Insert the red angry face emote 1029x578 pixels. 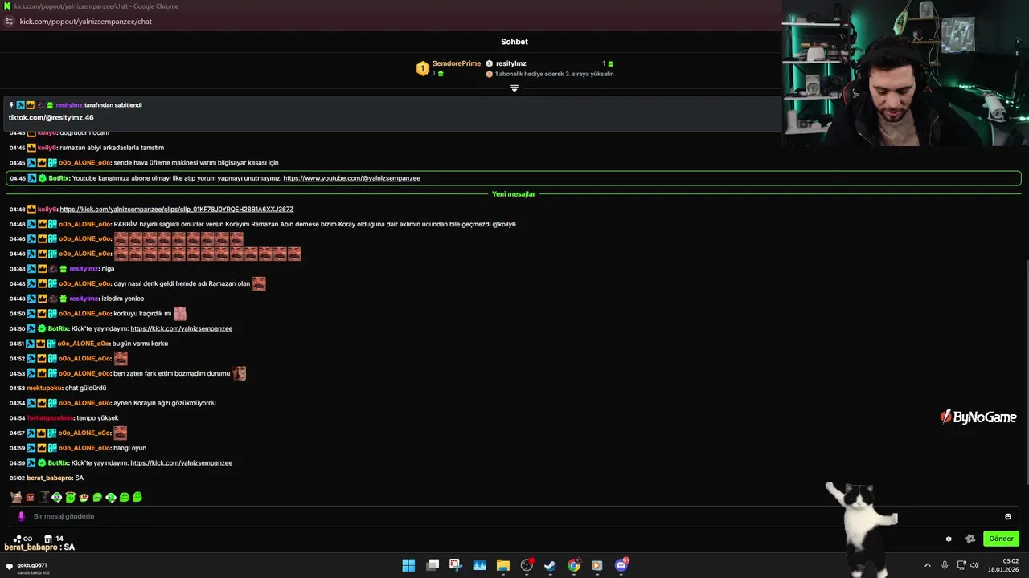coord(30,497)
